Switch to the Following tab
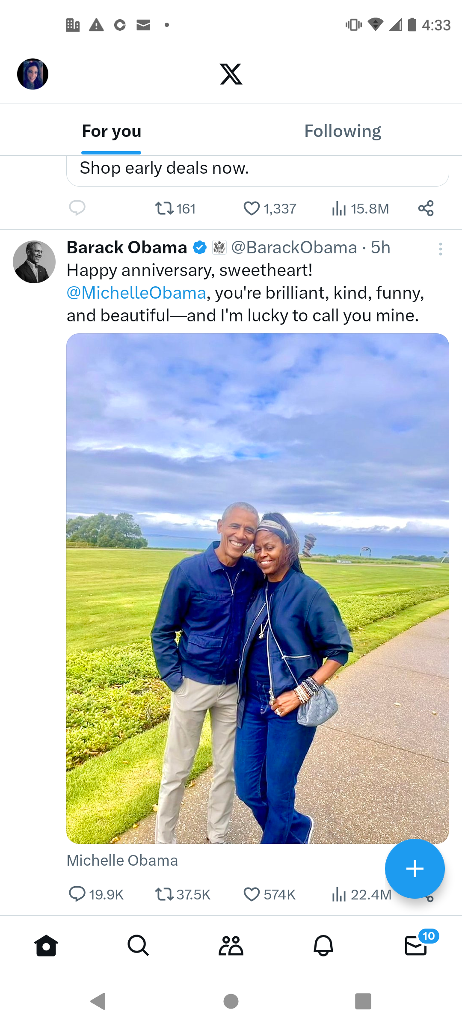Image resolution: width=462 pixels, height=1027 pixels. [x=342, y=131]
